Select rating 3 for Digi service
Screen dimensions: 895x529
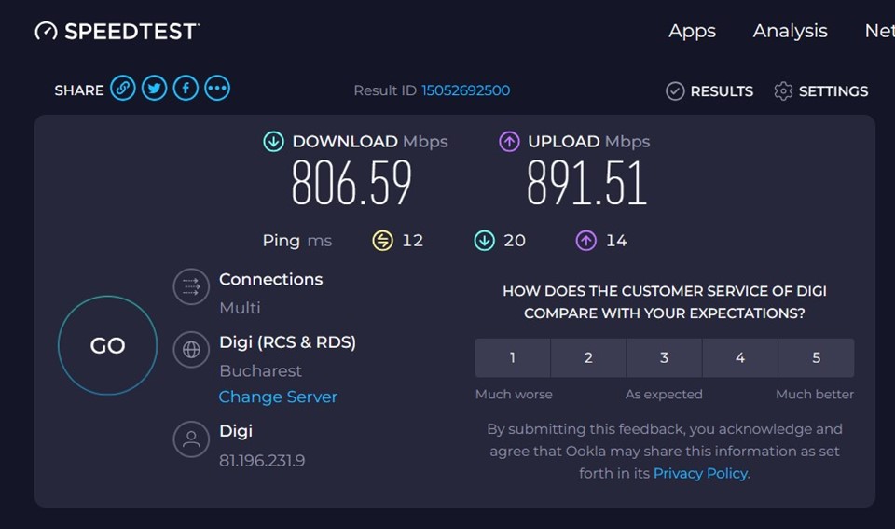(x=664, y=358)
